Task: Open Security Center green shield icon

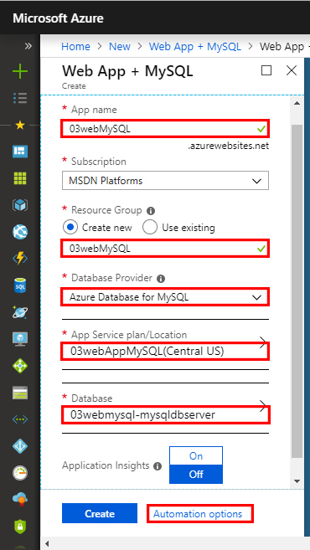Action: tap(20, 527)
